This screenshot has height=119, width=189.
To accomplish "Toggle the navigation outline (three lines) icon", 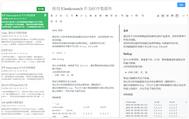I will pyautogui.click(x=158, y=16).
